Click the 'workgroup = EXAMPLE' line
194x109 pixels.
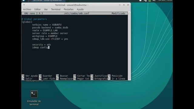45,36
